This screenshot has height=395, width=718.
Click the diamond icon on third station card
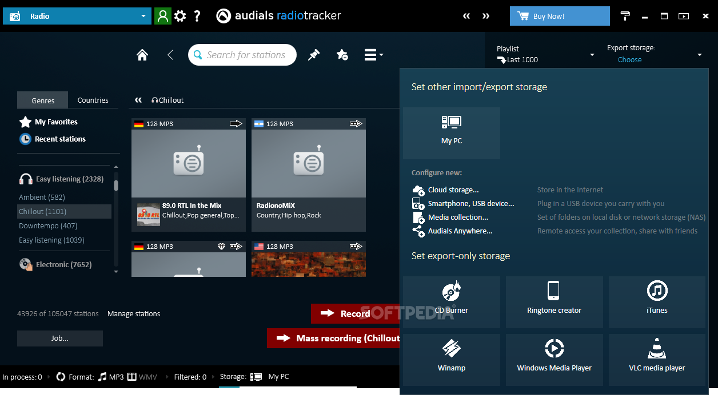(222, 247)
